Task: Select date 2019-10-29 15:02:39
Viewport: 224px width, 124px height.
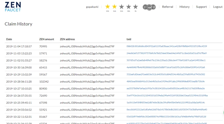Action: click(x=19, y=74)
